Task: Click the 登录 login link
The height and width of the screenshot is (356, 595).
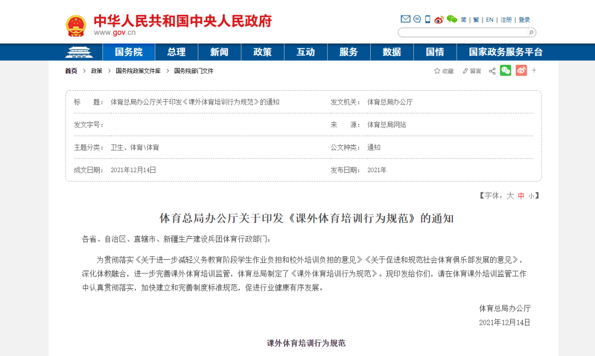Action: 524,19
